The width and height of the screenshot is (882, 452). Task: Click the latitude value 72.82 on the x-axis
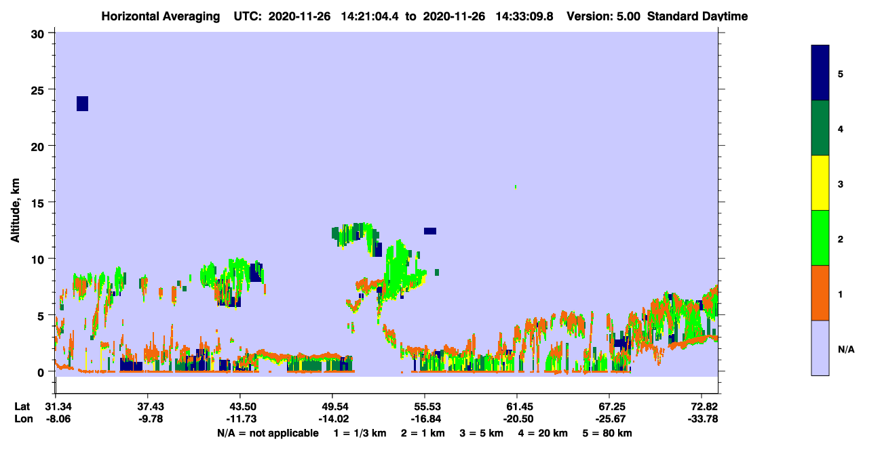702,406
